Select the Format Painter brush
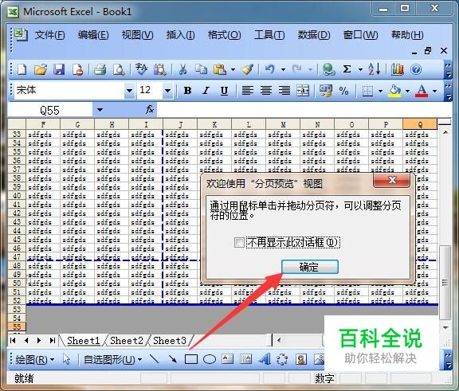The height and width of the screenshot is (391, 459). pos(248,69)
